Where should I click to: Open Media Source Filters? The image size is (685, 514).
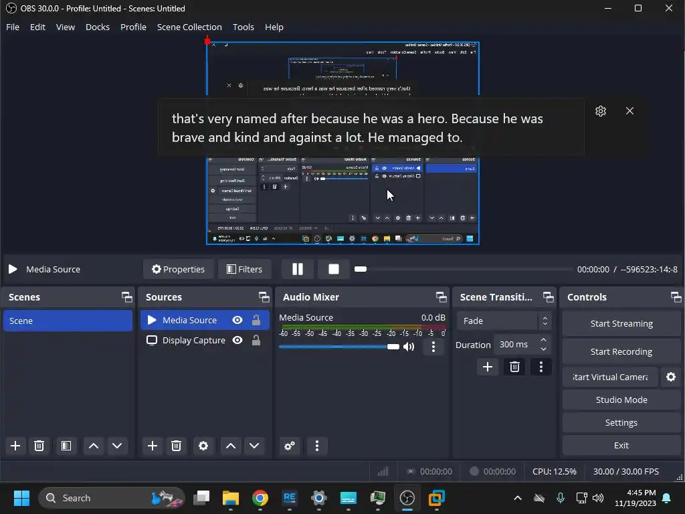click(245, 269)
